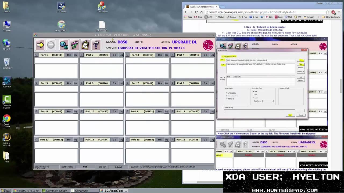Click the Start button on the taskbar
This screenshot has width=344, height=193.
(x=6, y=191)
